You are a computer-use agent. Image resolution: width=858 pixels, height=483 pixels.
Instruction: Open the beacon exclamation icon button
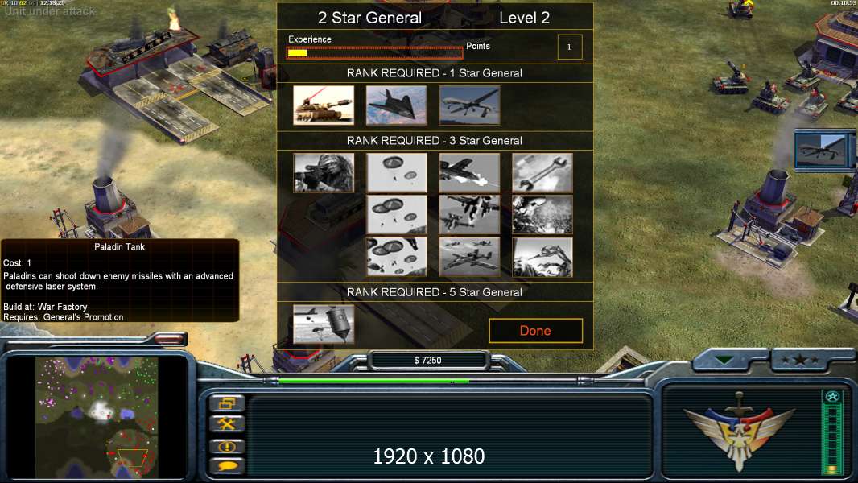pyautogui.click(x=226, y=446)
